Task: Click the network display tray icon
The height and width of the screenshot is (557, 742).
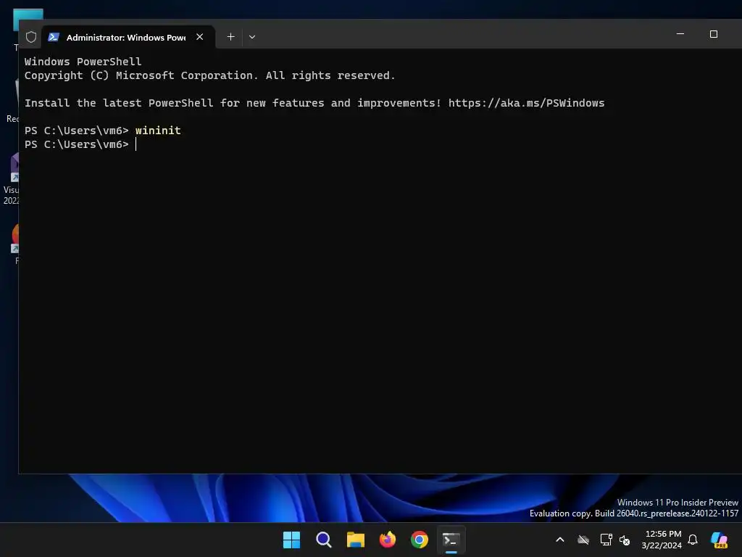Action: click(x=606, y=540)
